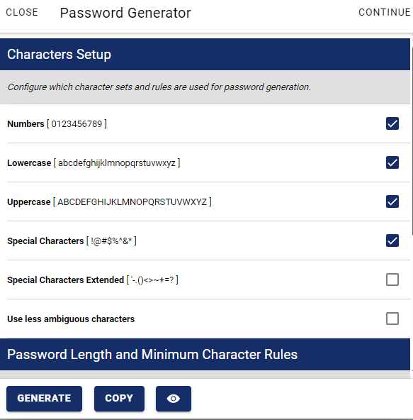Click the Password Generator title
This screenshot has width=413, height=420.
click(125, 13)
